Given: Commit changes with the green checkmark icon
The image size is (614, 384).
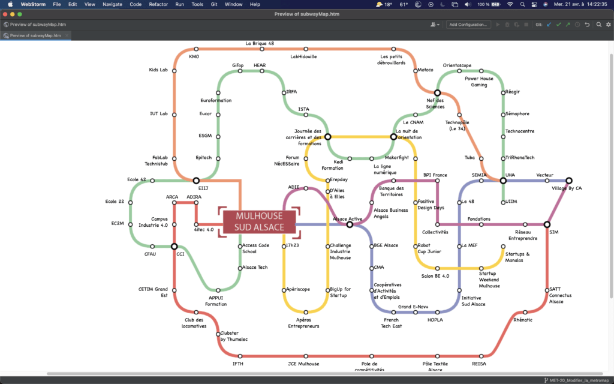Looking at the screenshot, I should coord(558,25).
